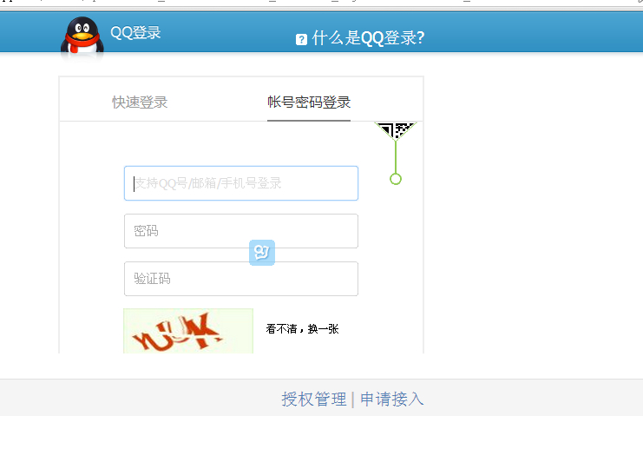Screen dimensions: 643x469
Task: Open 快速登录 tab
Action: point(140,102)
